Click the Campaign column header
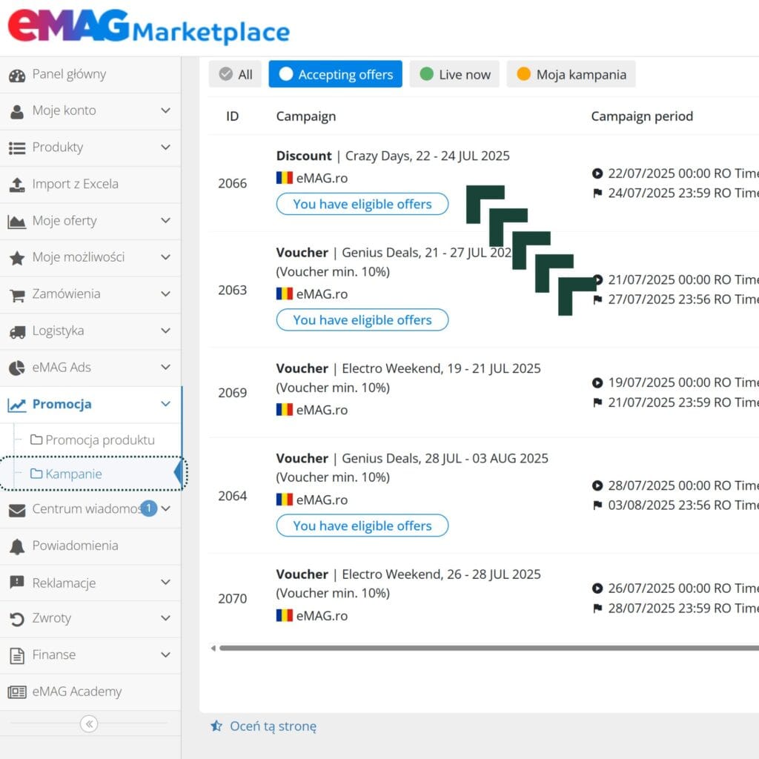The image size is (759, 759). point(306,116)
